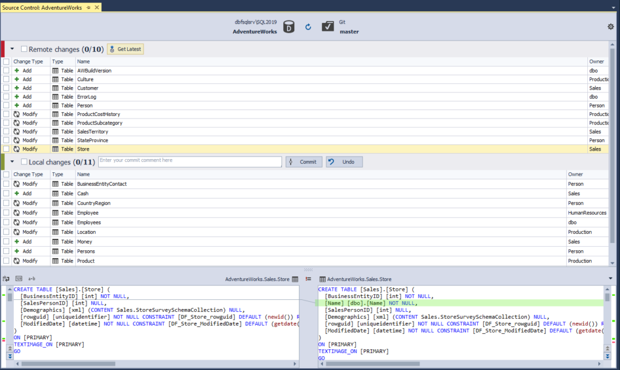
Task: Collapse the Local changes section
Action: click(x=12, y=161)
